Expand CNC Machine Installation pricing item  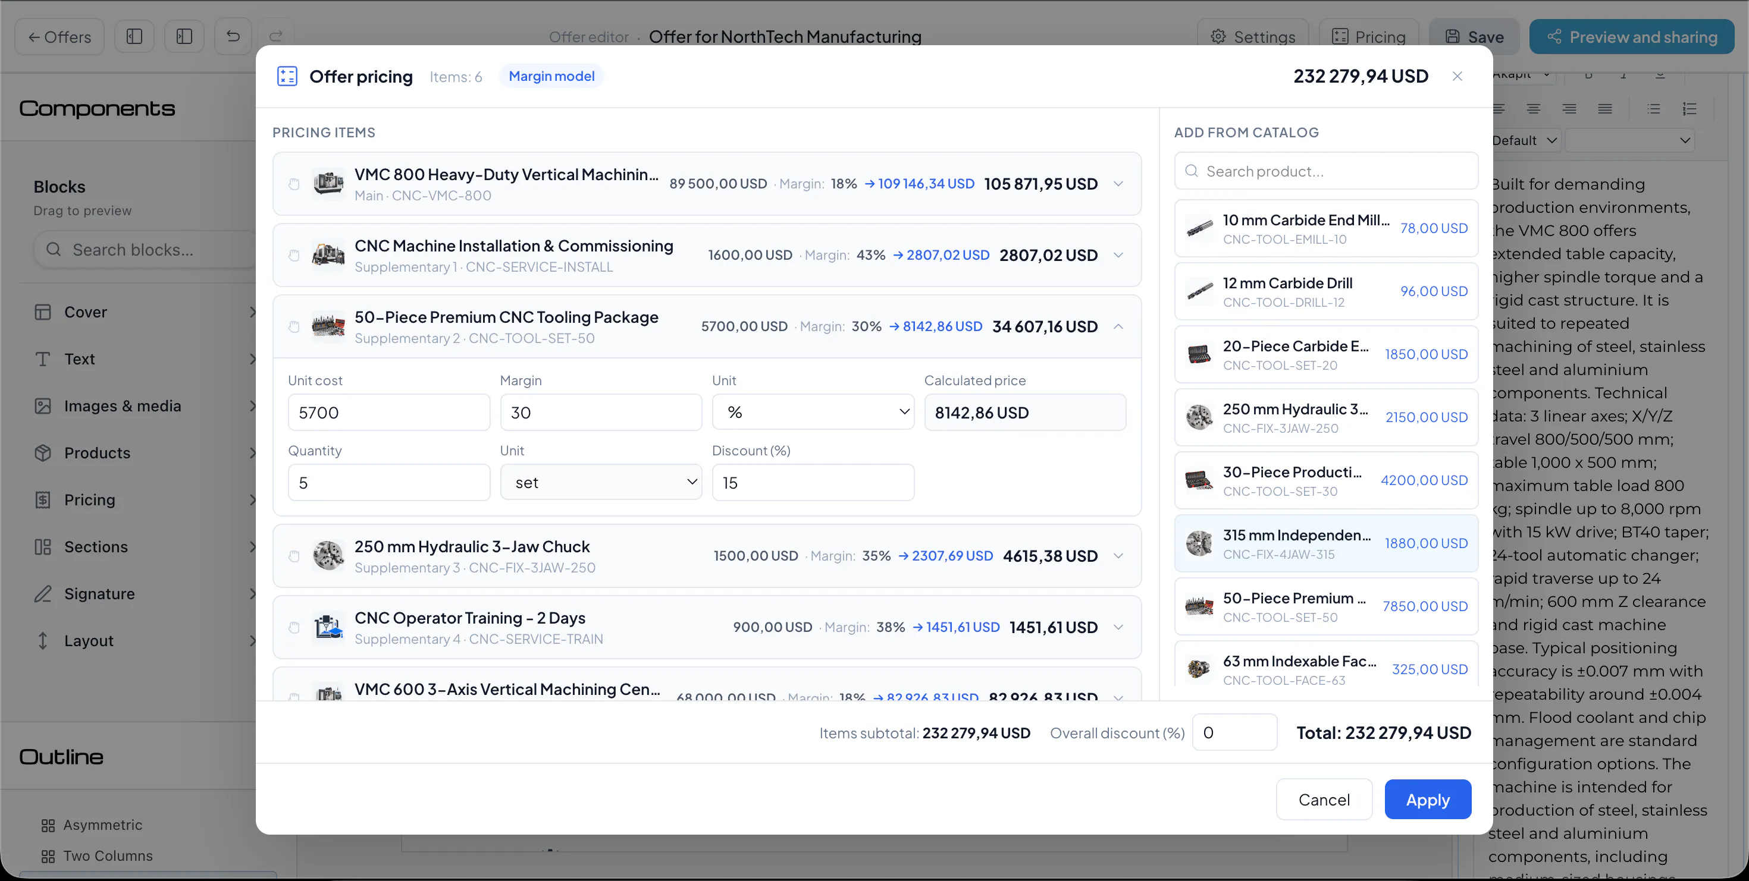pos(1118,255)
